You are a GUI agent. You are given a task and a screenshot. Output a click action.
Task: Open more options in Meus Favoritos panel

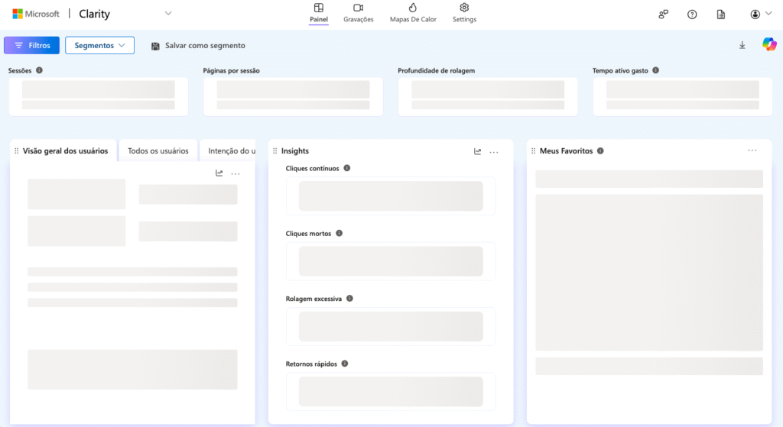(x=752, y=151)
